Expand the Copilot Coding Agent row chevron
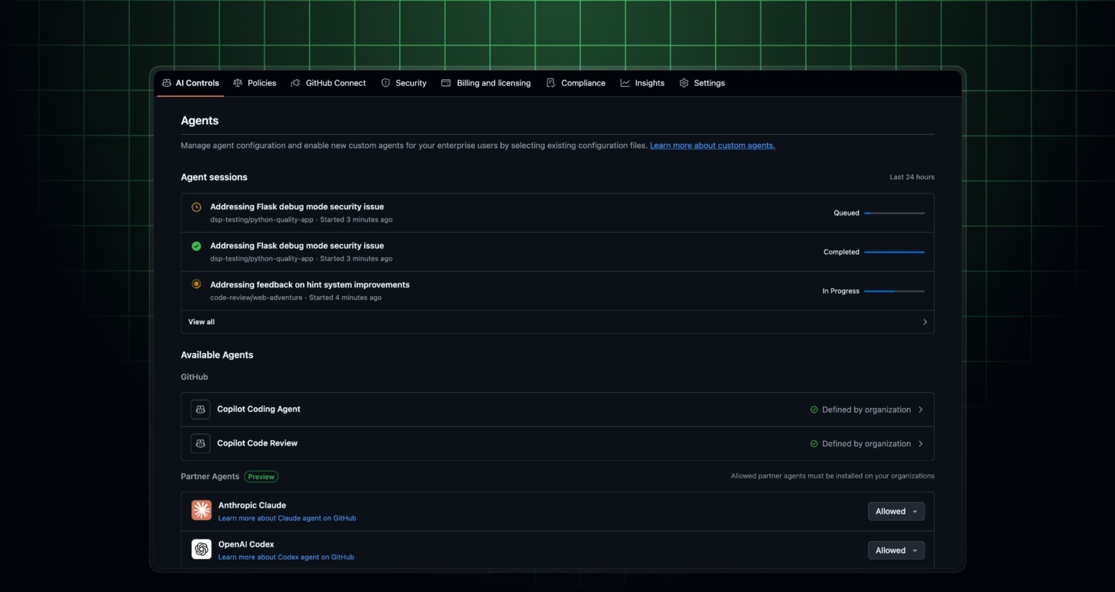This screenshot has width=1115, height=592. 921,409
